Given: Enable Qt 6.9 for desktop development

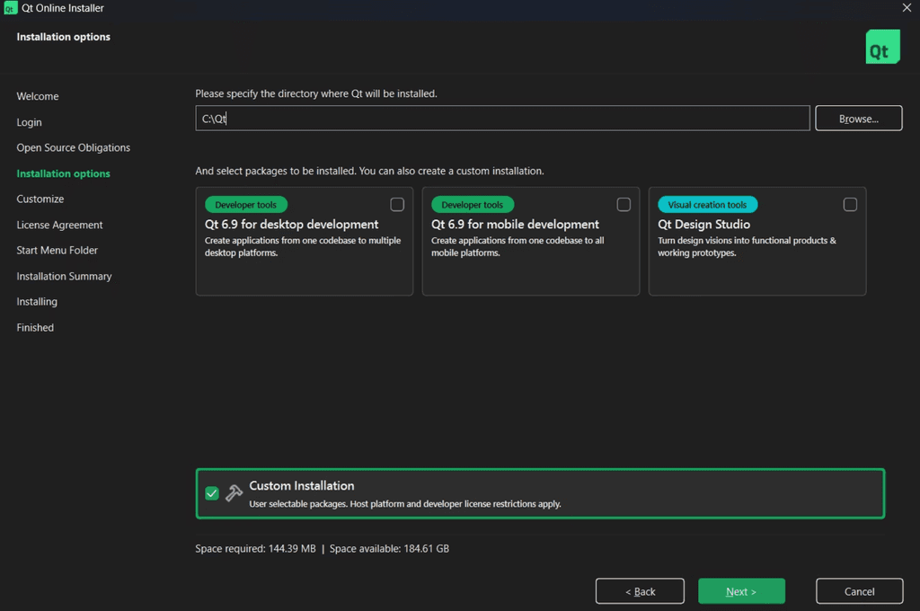Looking at the screenshot, I should 397,204.
